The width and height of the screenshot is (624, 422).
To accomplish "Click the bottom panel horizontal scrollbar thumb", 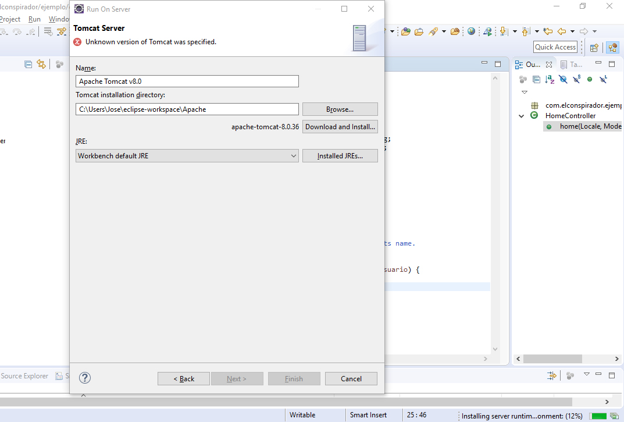I will (x=286, y=402).
